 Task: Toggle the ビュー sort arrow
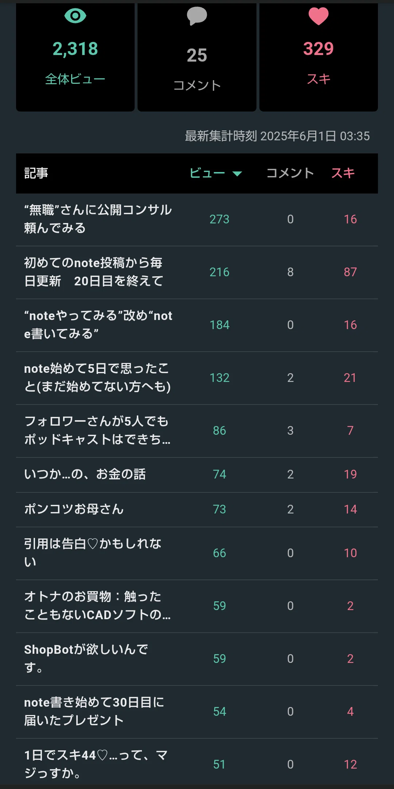click(x=237, y=173)
